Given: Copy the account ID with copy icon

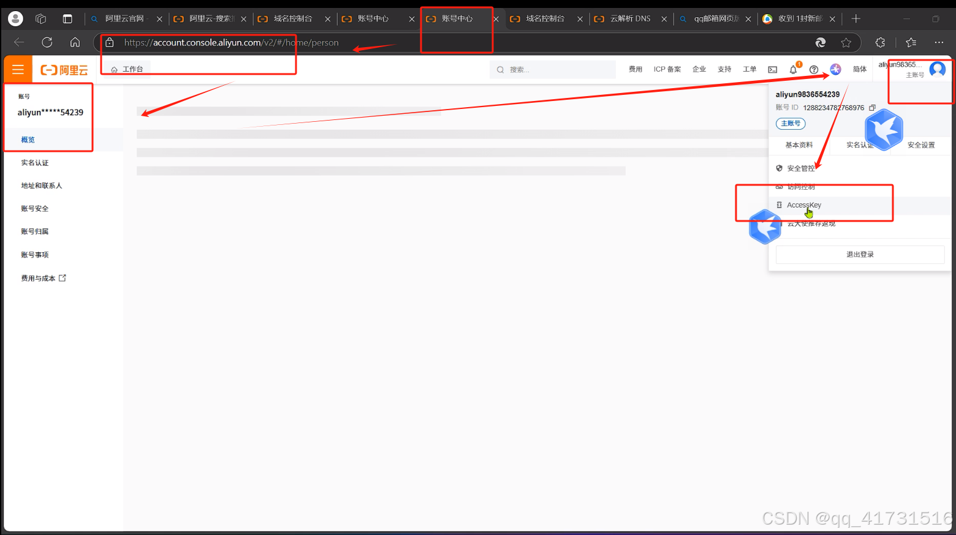Looking at the screenshot, I should pyautogui.click(x=872, y=108).
